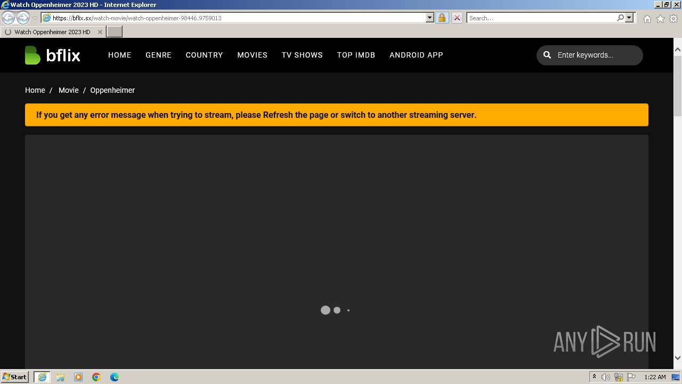Close the Watch Oppenheimer tab

point(100,32)
